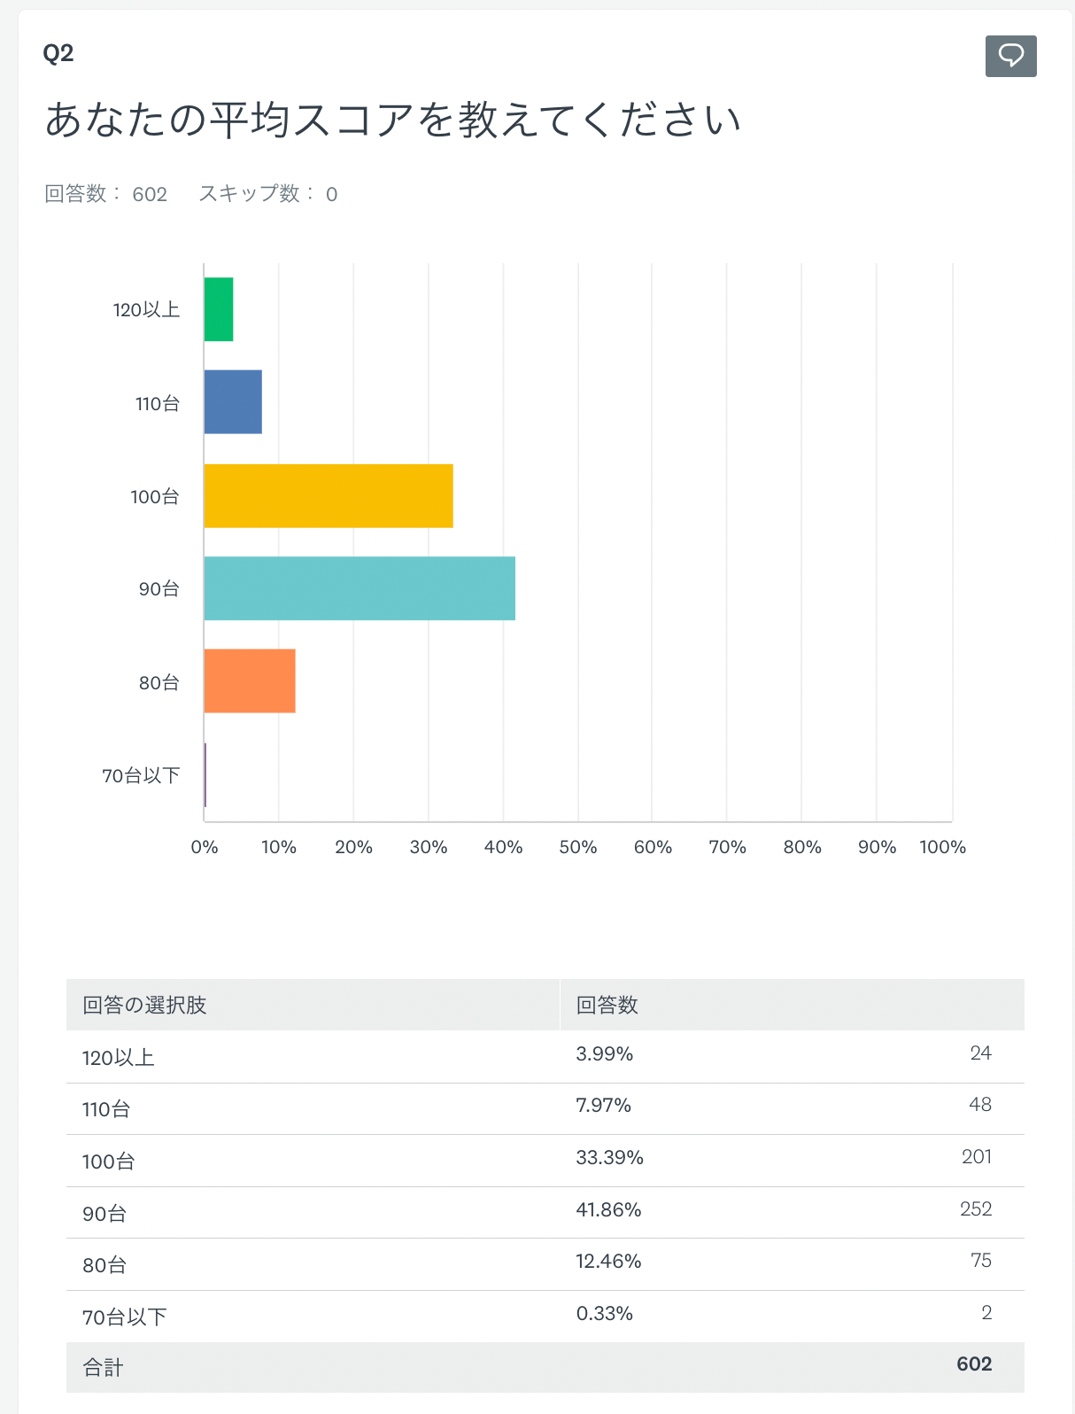Click the question title あなたの平均スコアを教えてください

(x=393, y=120)
